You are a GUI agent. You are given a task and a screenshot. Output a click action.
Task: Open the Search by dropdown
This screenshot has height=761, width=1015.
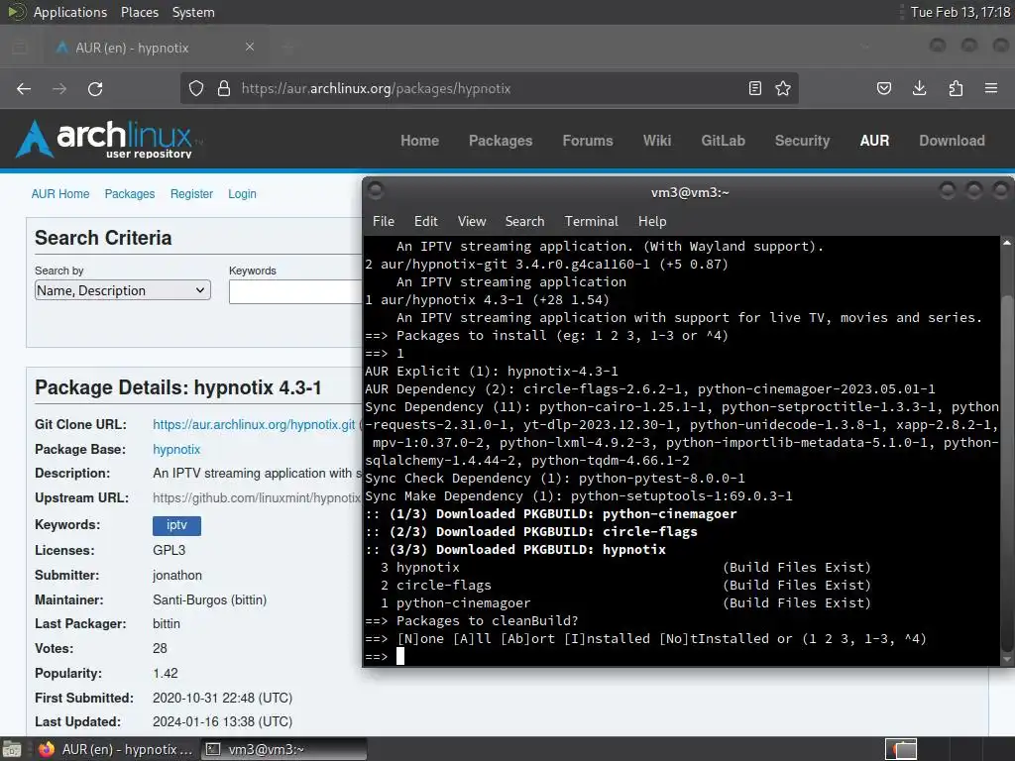tap(122, 290)
